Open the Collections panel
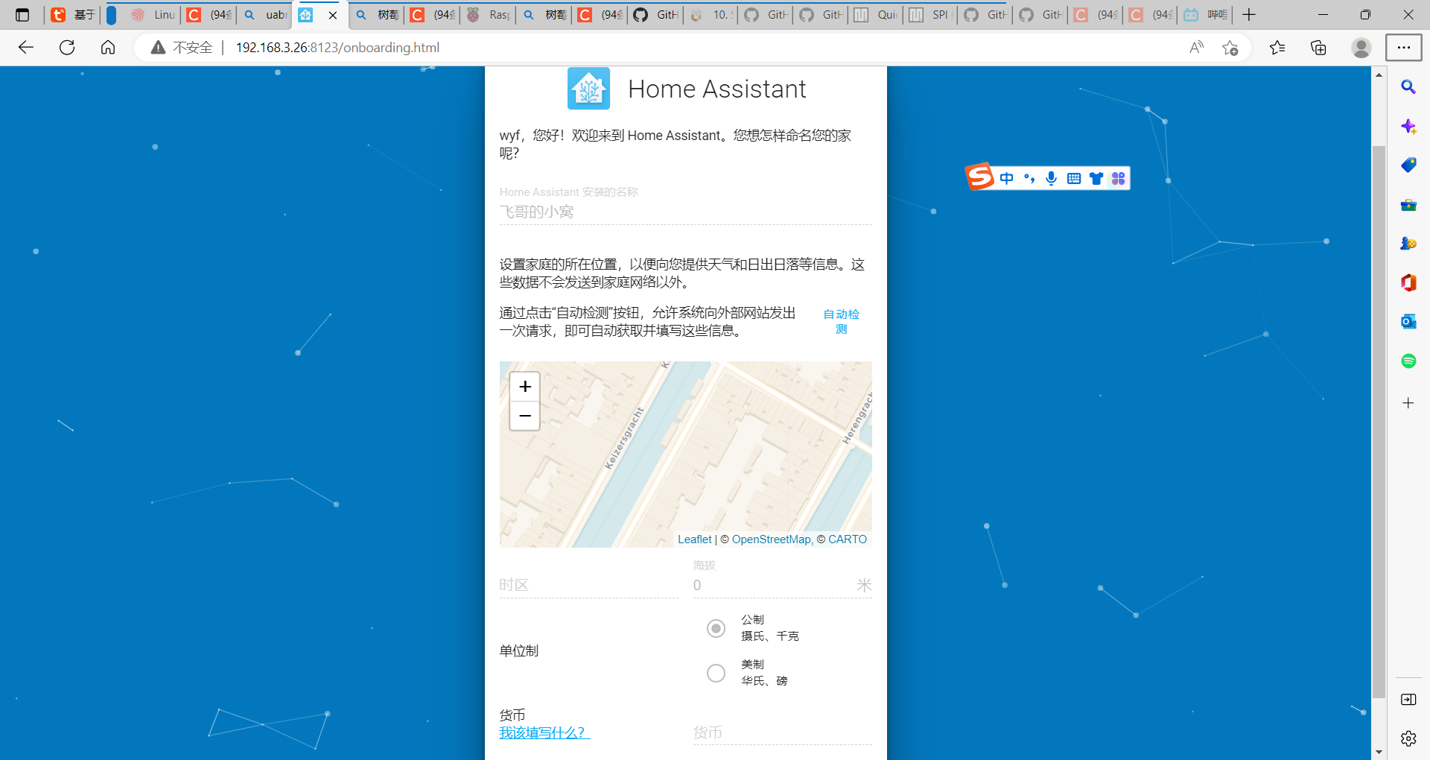This screenshot has height=760, width=1430. click(1318, 48)
